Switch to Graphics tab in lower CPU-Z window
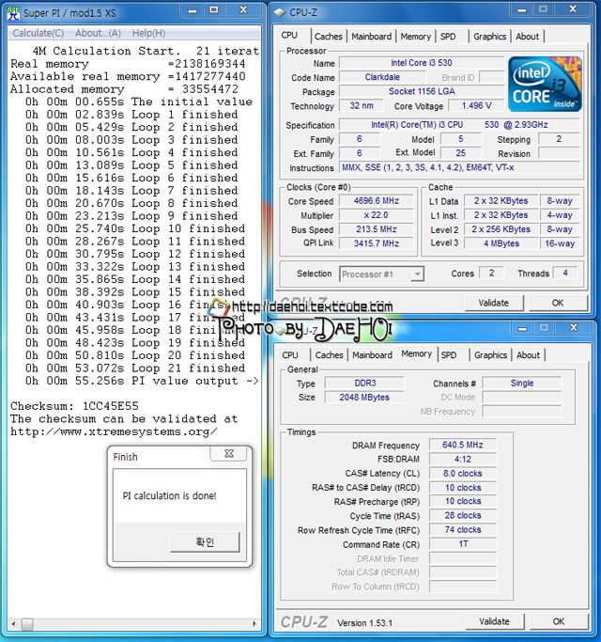601x642 pixels. pos(490,355)
